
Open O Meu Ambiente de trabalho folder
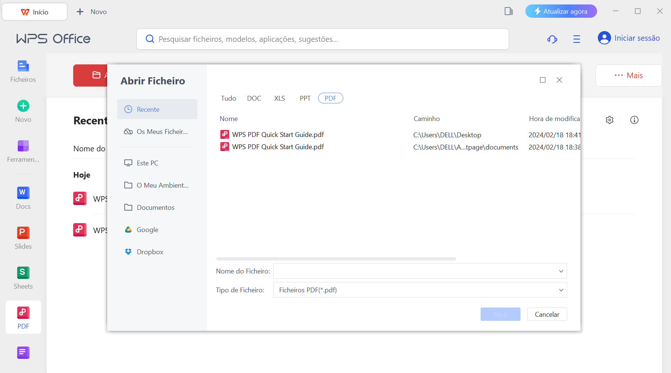[157, 185]
